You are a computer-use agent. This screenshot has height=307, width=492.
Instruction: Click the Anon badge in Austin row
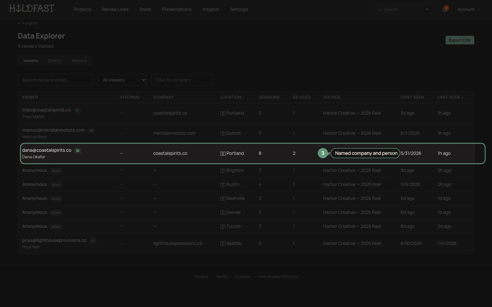pyautogui.click(x=56, y=185)
